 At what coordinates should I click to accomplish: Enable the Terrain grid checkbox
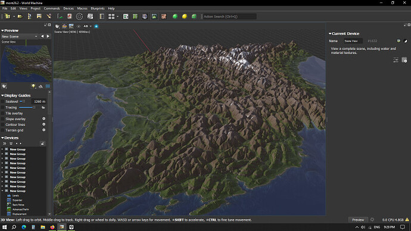pyautogui.click(x=3, y=130)
